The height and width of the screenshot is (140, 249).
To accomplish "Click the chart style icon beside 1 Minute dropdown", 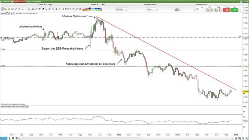I will (x=177, y=9).
